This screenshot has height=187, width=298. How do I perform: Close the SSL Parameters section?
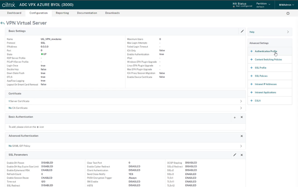[242, 155]
